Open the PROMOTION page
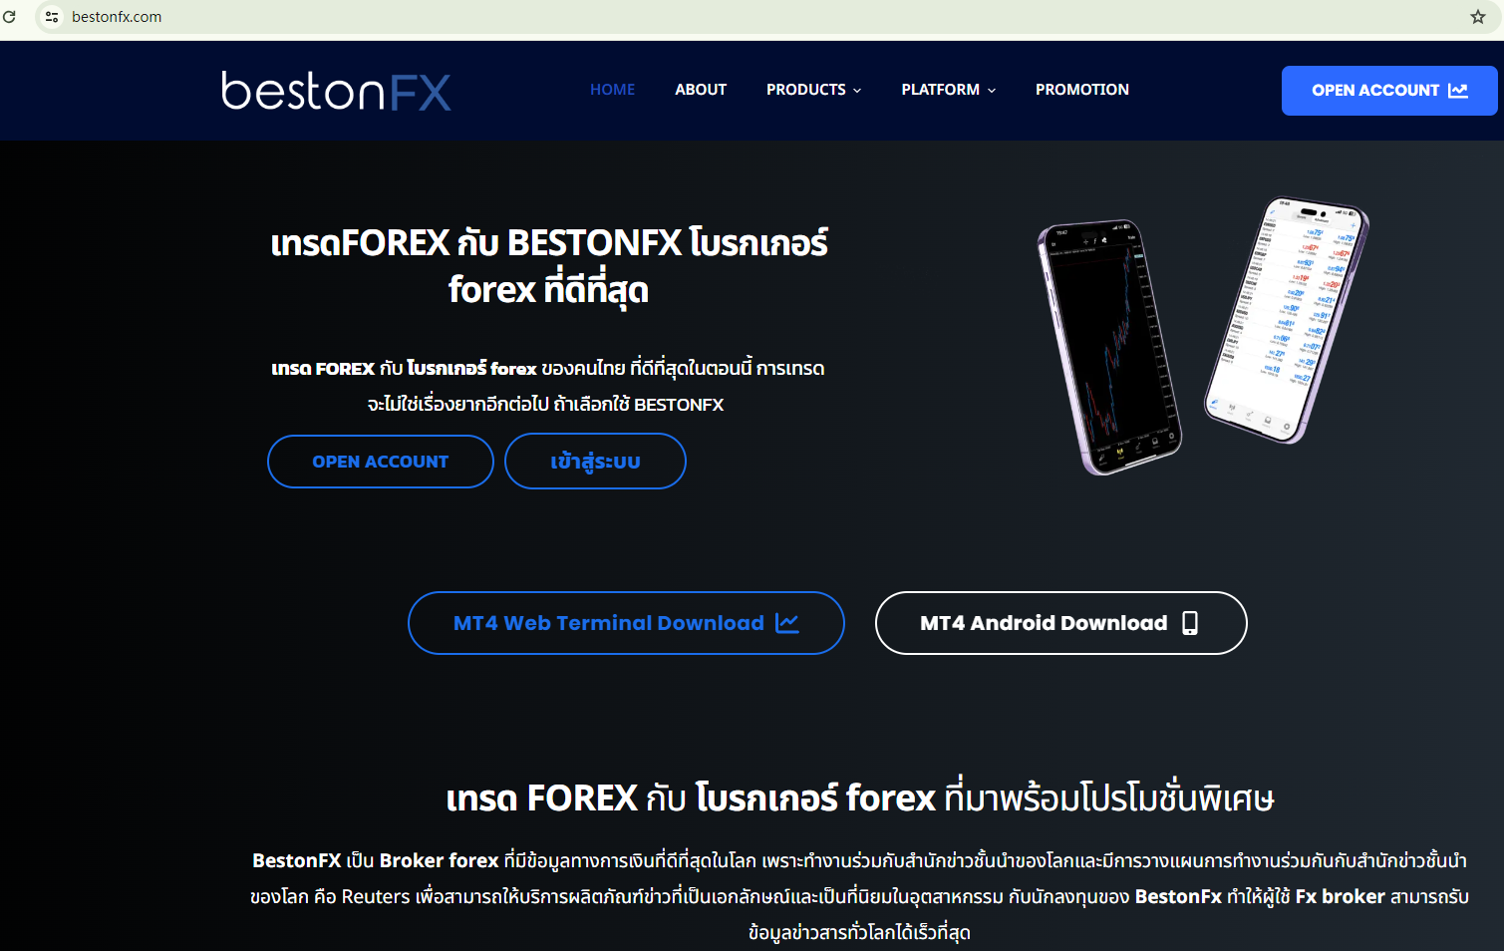The width and height of the screenshot is (1504, 951). pos(1082,90)
